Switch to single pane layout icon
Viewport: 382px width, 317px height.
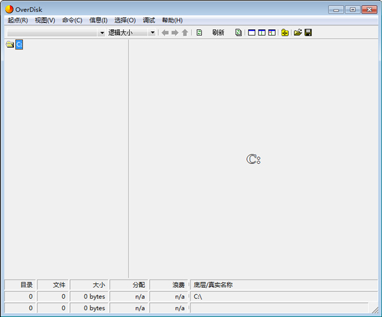point(251,32)
